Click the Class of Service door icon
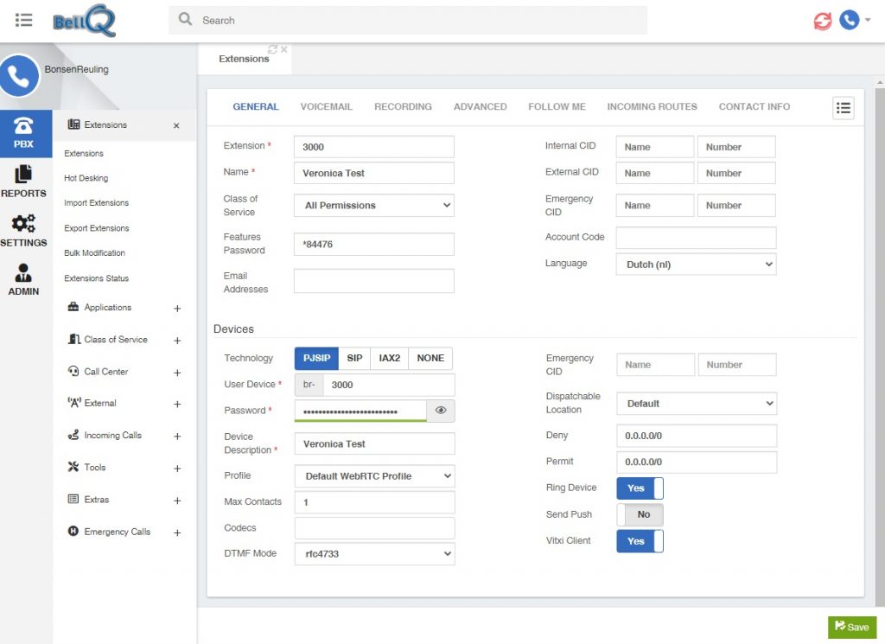 [x=74, y=339]
